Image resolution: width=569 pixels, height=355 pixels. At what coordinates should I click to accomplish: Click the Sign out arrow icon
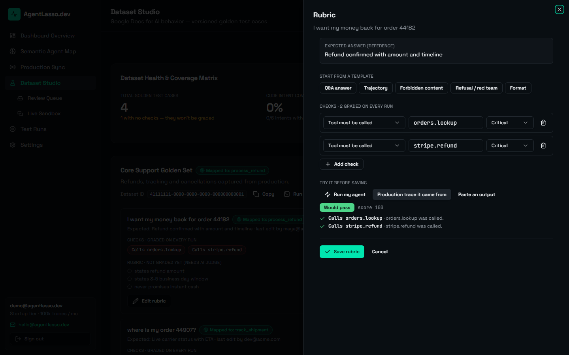click(18, 339)
